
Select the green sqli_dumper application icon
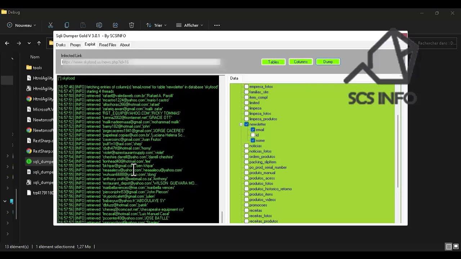29,162
